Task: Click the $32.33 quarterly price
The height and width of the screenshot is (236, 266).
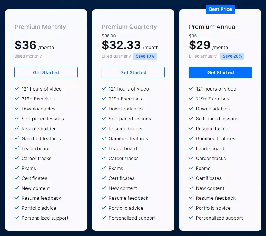Action: [121, 45]
